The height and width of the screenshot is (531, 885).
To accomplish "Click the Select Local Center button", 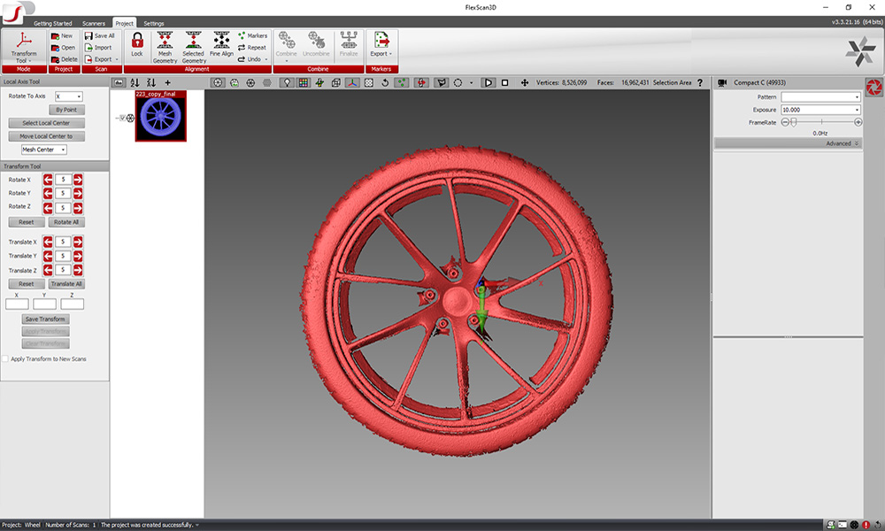I will [46, 122].
